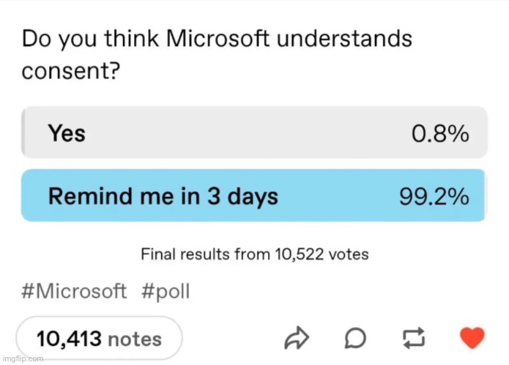Click the 99.2% result figure
The image size is (509, 365).
pyautogui.click(x=434, y=197)
